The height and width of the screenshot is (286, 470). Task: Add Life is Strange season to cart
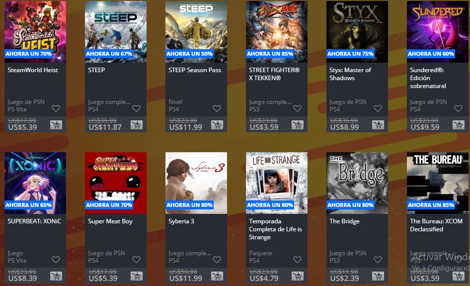[x=298, y=276]
